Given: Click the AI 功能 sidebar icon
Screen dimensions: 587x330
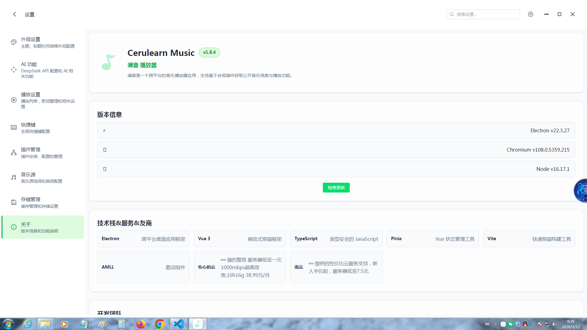Looking at the screenshot, I should (14, 70).
